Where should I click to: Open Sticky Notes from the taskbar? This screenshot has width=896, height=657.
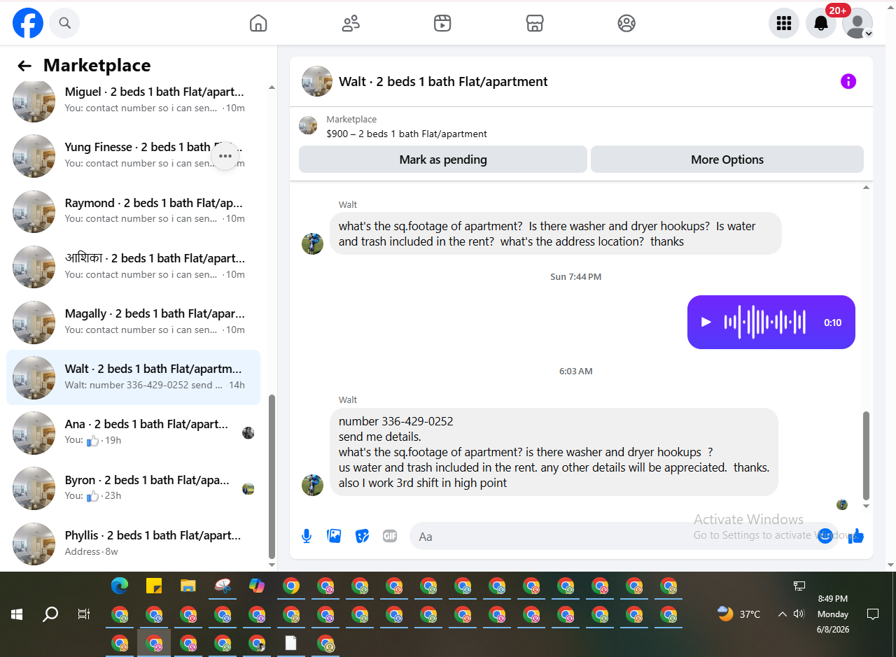coord(154,586)
